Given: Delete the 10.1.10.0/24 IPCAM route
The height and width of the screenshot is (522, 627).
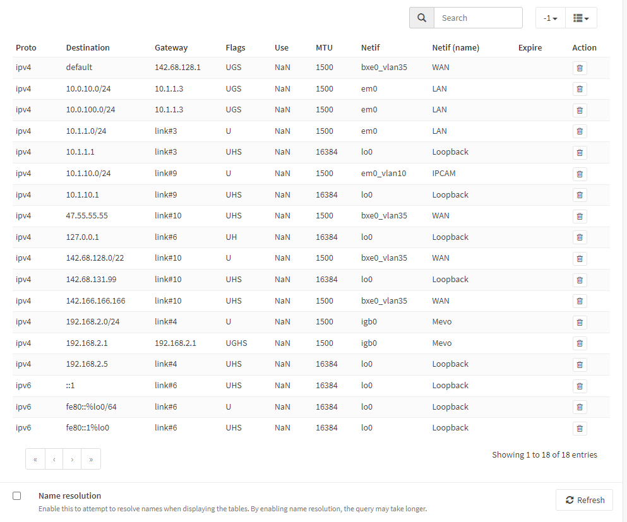Looking at the screenshot, I should 580,174.
